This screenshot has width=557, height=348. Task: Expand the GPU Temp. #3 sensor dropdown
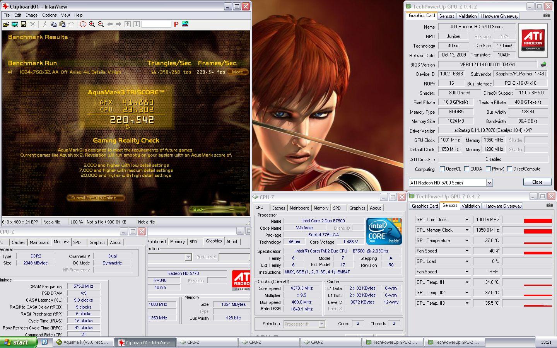click(x=467, y=303)
